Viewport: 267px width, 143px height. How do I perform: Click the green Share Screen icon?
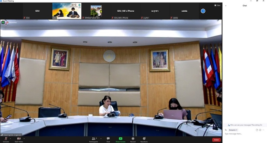click(x=120, y=139)
